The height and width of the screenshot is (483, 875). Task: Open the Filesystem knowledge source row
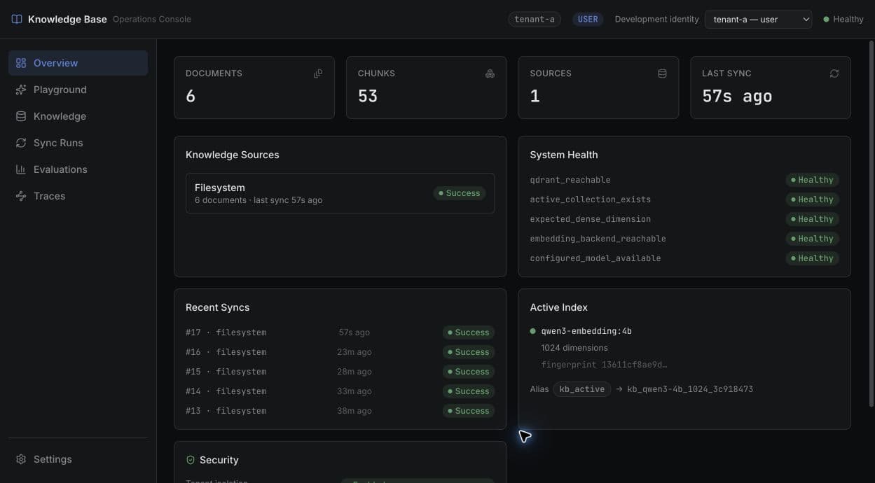[340, 193]
